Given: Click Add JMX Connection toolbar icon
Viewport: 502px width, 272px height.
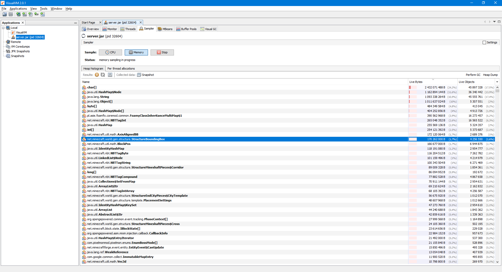Looking at the screenshot, I should coord(25,14).
